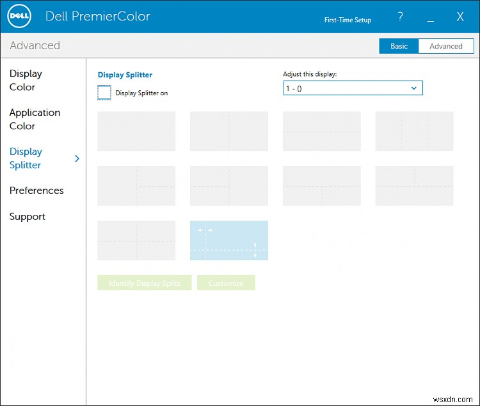Choose the three-column split layout
Image resolution: width=480 pixels, height=406 pixels.
(x=415, y=131)
